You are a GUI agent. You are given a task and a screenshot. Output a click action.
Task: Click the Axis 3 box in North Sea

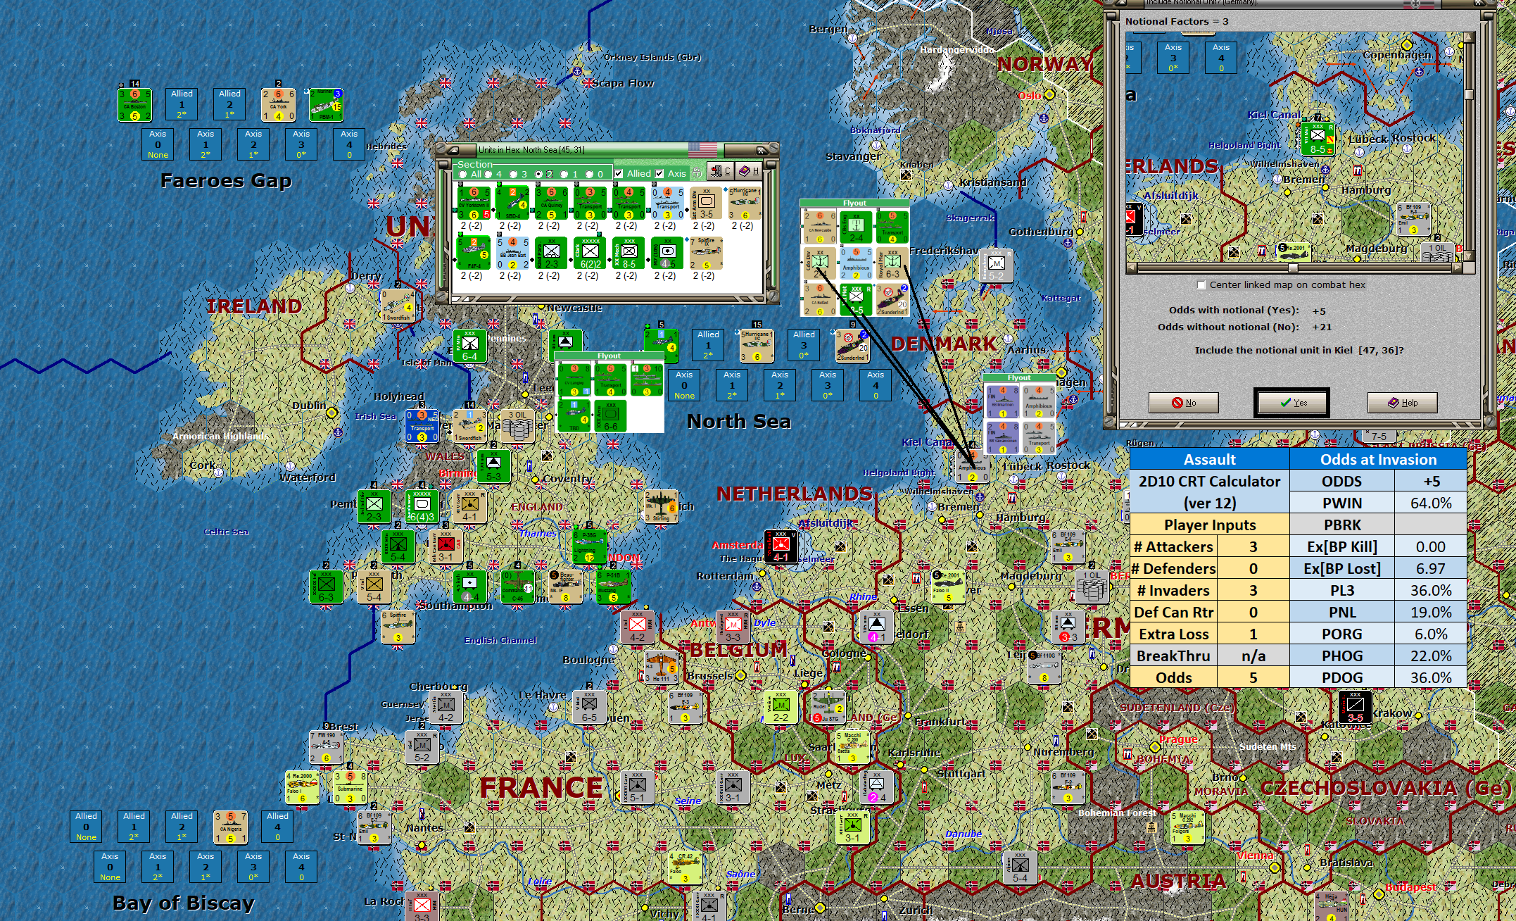point(828,385)
